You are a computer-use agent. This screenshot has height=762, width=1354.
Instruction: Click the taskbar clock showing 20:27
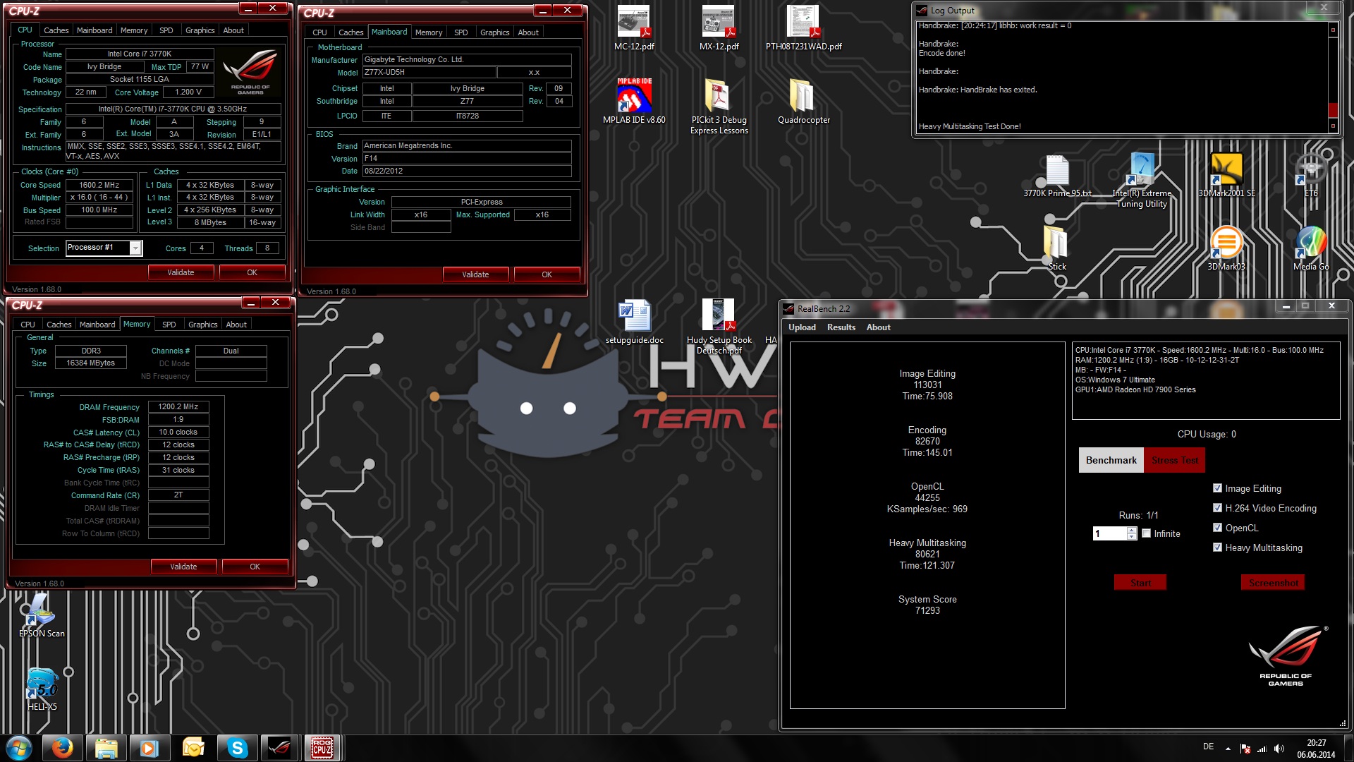click(x=1316, y=749)
